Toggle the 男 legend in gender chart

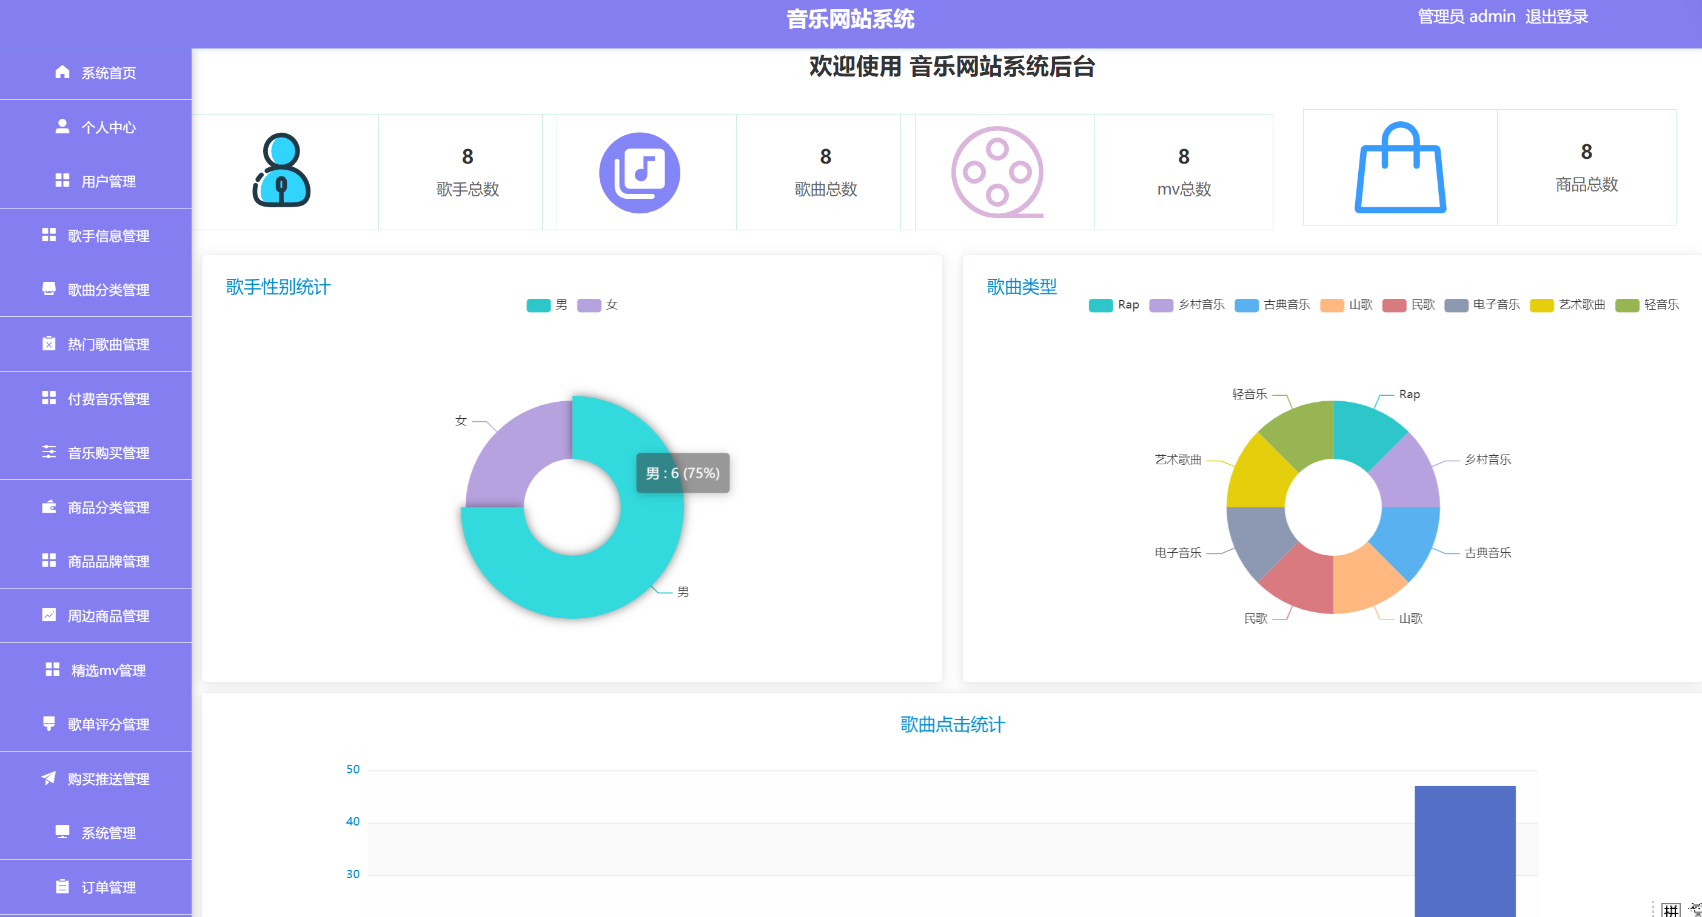coord(547,305)
